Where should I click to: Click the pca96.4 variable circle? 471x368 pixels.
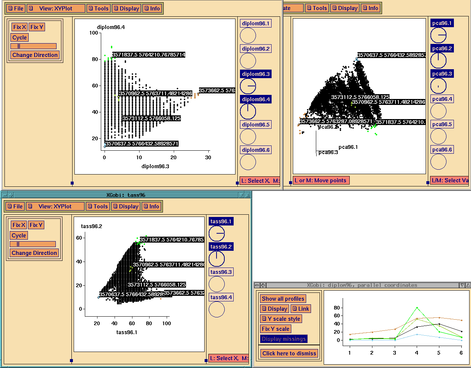(438, 111)
